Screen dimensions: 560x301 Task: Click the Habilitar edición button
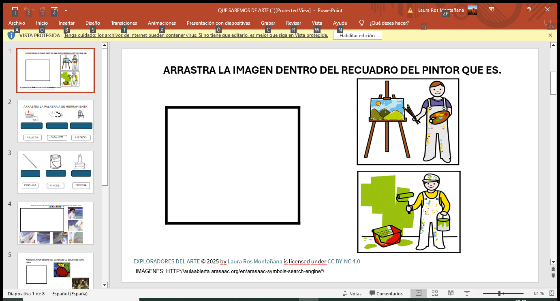(357, 36)
